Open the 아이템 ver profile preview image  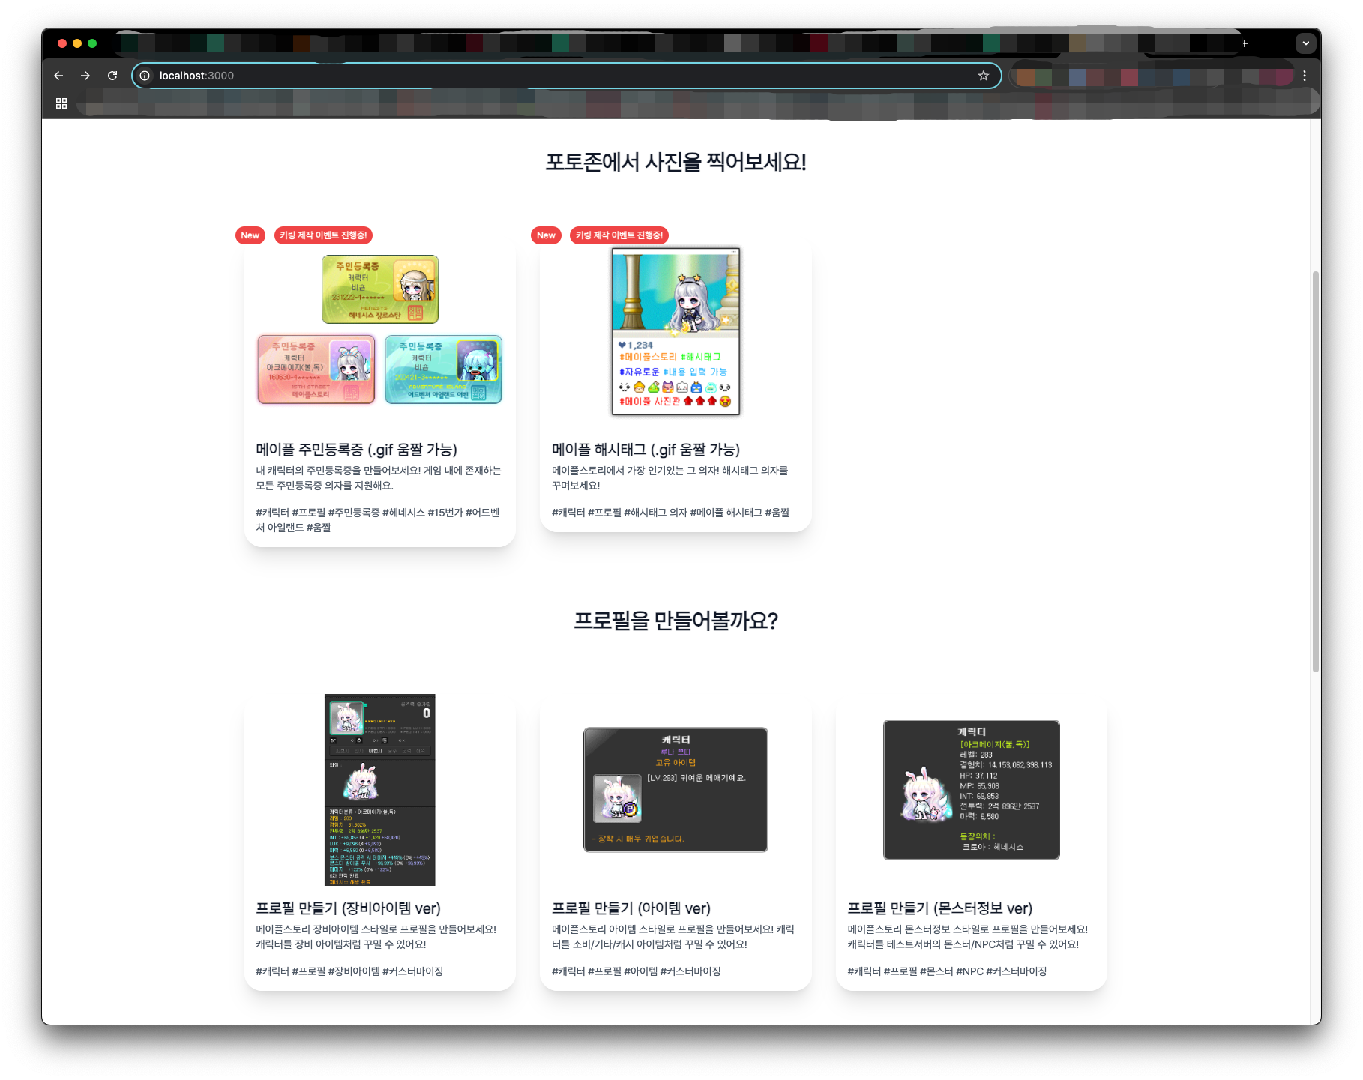click(676, 790)
